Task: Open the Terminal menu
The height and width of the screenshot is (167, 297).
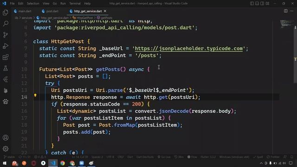Action: 75,3
